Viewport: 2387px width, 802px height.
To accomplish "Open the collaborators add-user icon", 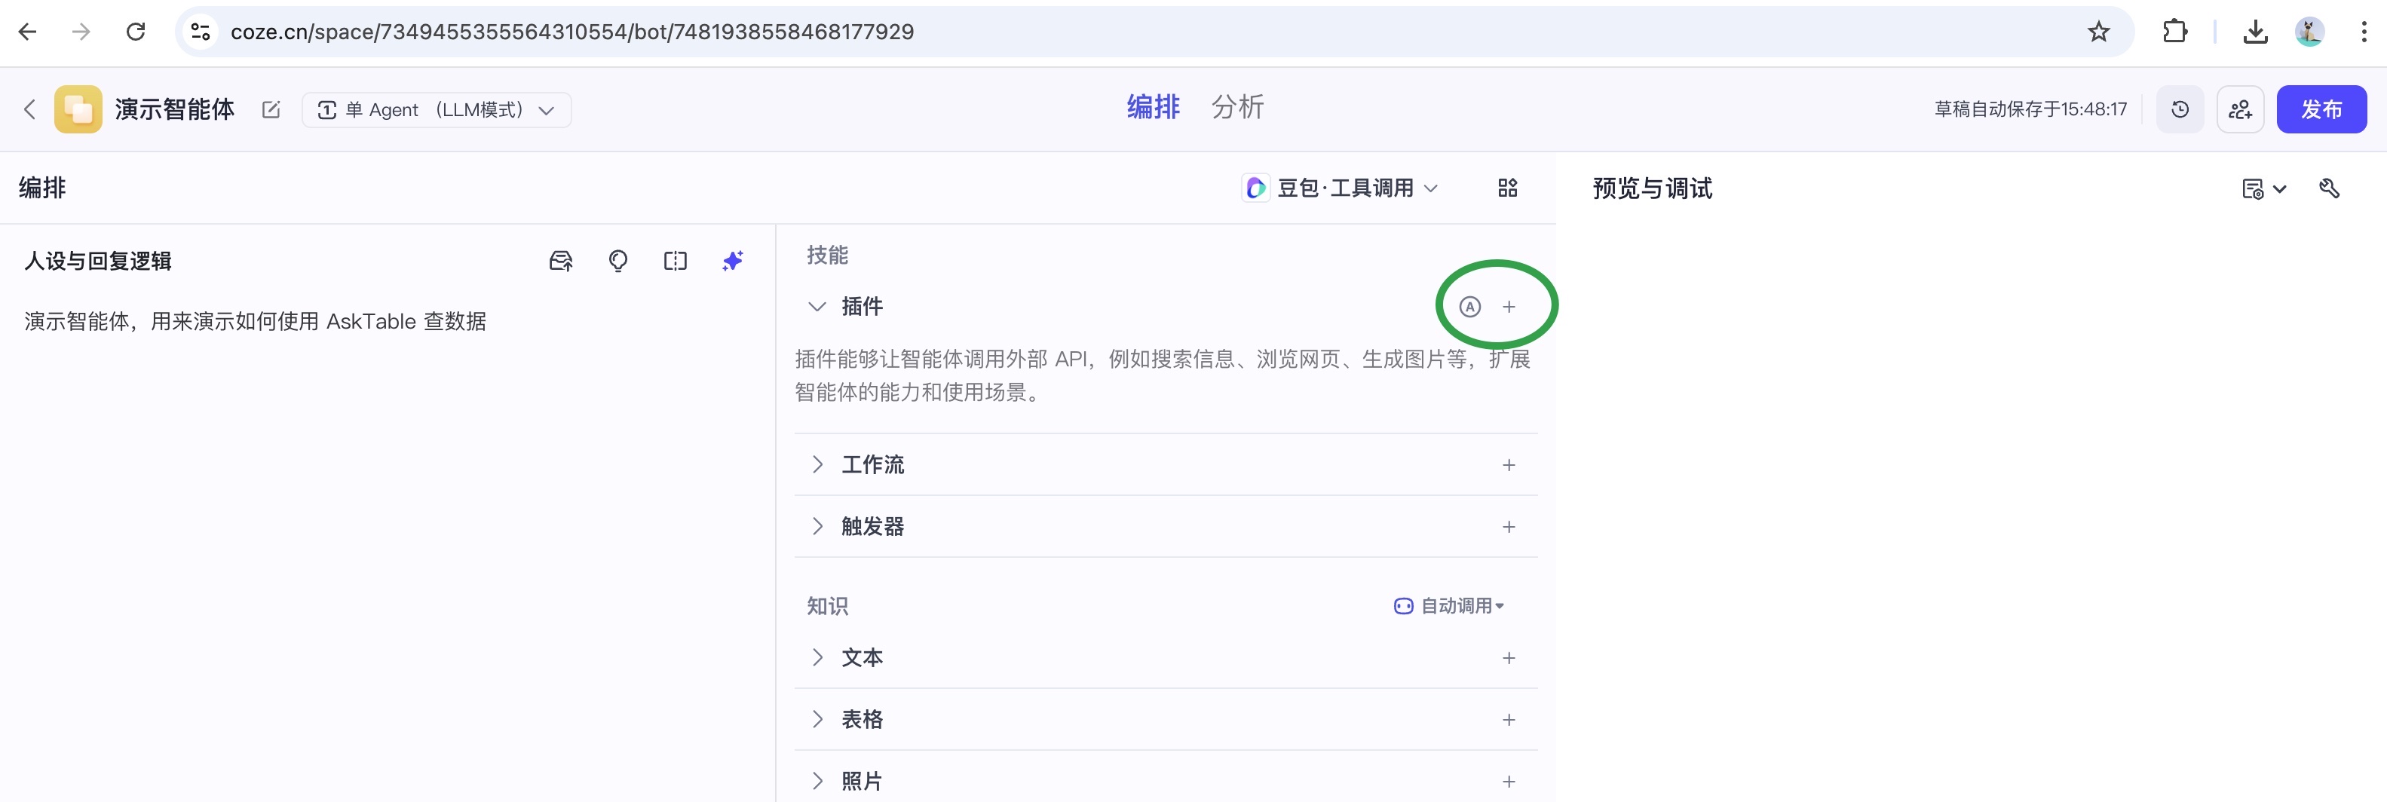I will (x=2240, y=109).
